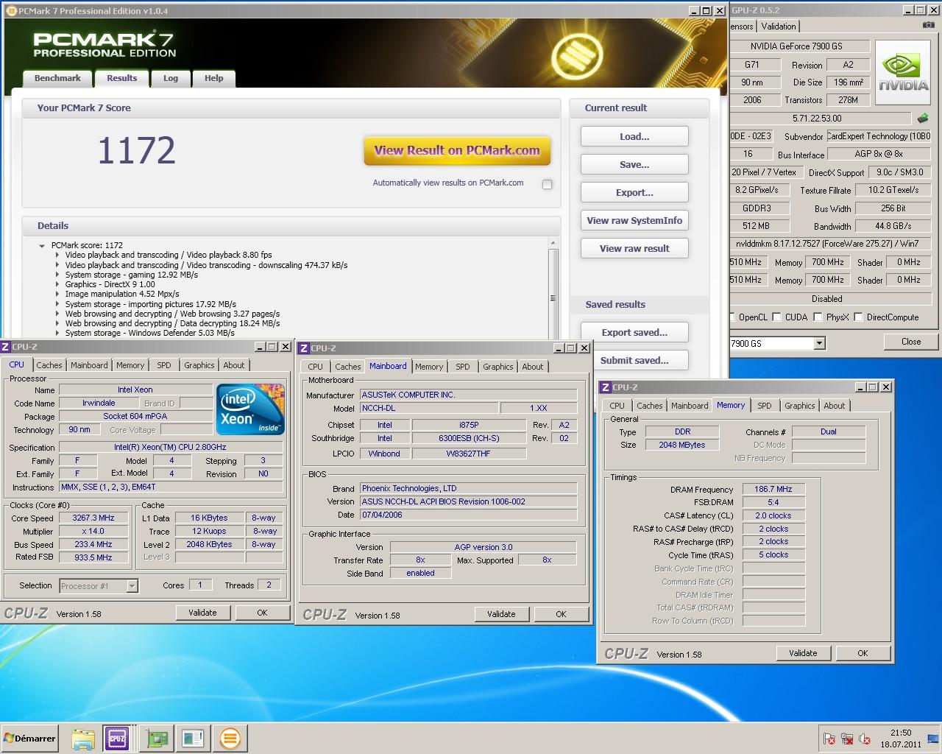
Task: Expand the Video playback 8.80 fps entry
Action: pos(58,256)
